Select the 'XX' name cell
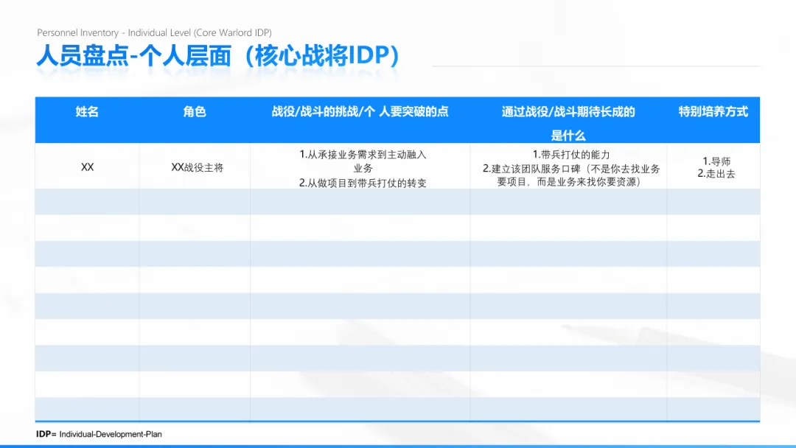Viewport: 796px width, 448px height. tap(87, 167)
